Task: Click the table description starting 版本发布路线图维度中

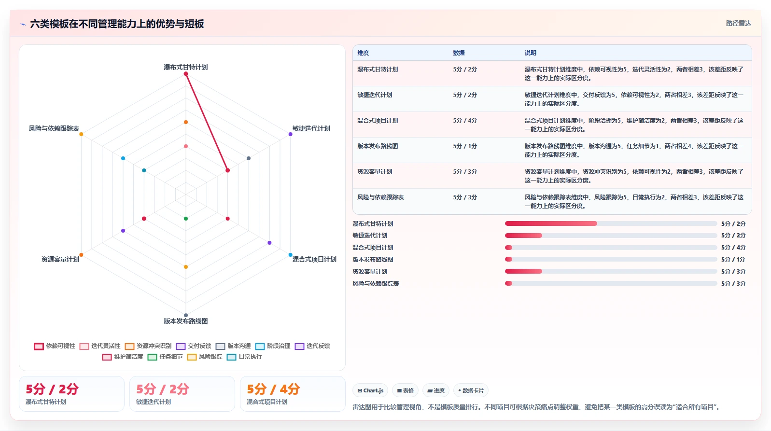Action: click(634, 151)
